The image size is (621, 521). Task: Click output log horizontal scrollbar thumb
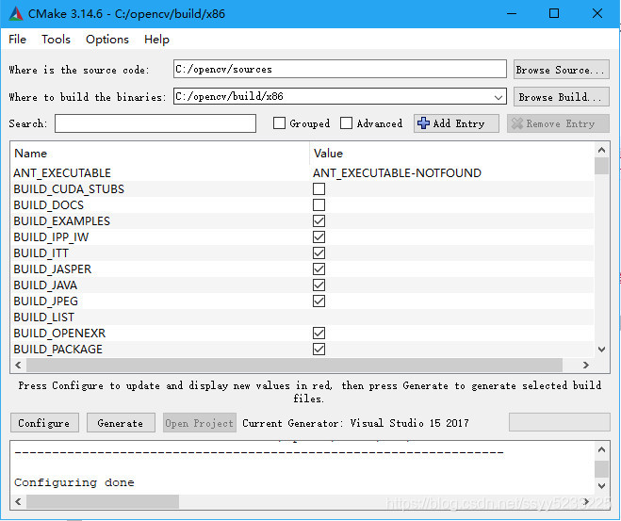[103, 501]
